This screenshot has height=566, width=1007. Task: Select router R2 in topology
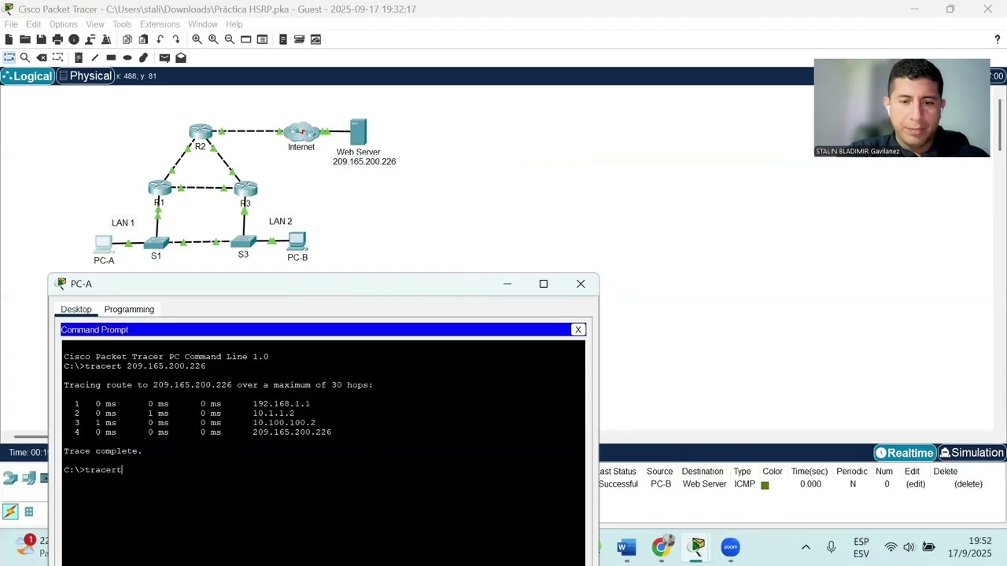pos(201,131)
